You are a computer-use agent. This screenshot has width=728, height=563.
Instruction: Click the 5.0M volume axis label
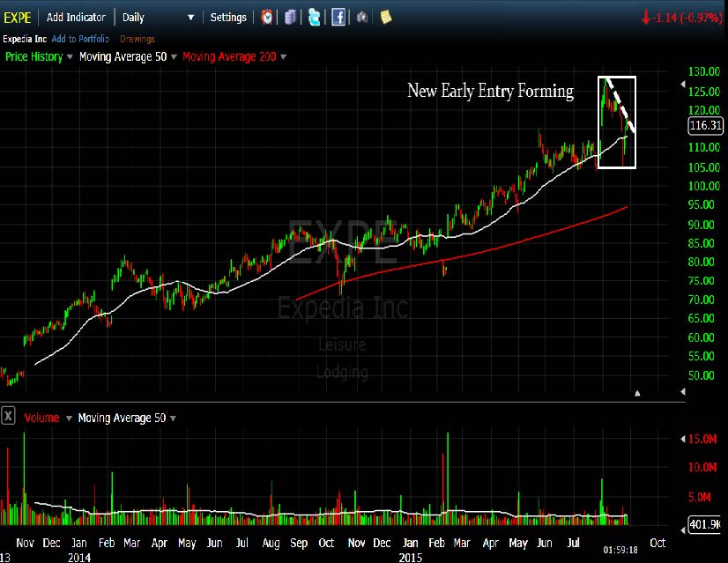click(700, 497)
